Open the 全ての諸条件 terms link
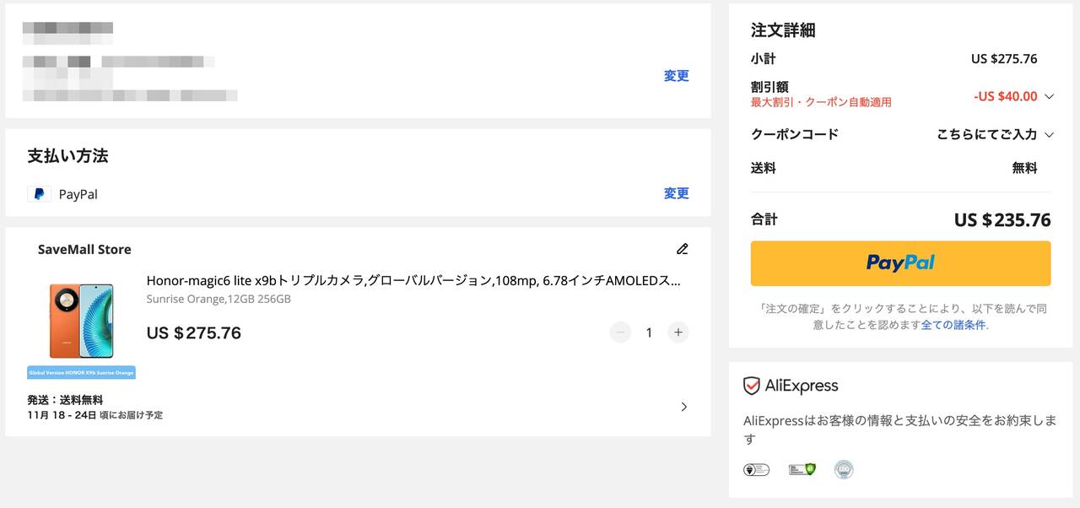 pyautogui.click(x=953, y=325)
